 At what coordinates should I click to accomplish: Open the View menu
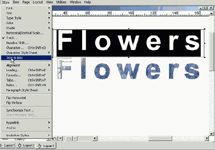click(x=50, y=2)
